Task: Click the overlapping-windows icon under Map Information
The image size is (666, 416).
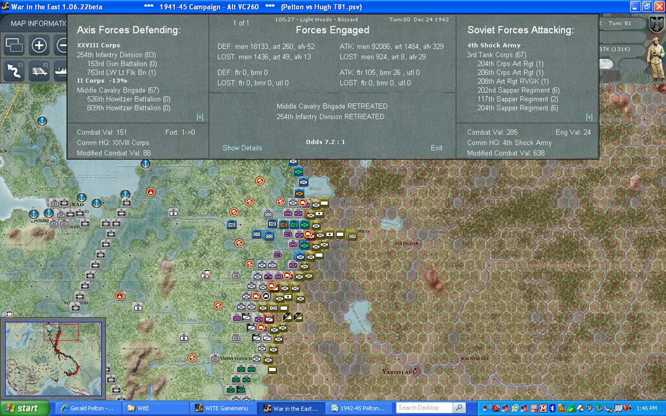Action: point(15,45)
